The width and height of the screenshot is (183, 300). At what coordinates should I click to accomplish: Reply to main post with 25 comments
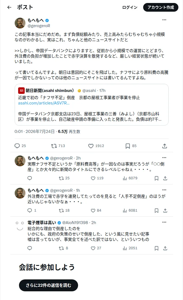pyautogui.click(x=20, y=146)
